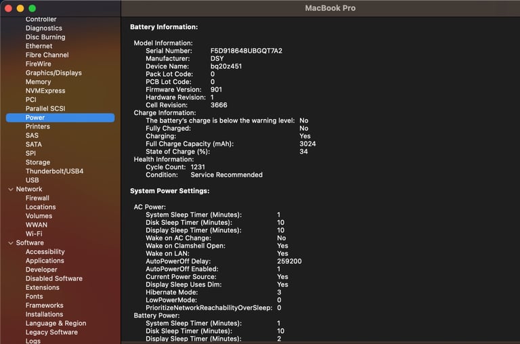The height and width of the screenshot is (344, 520).
Task: Select Legacy Software item
Action: (51, 332)
